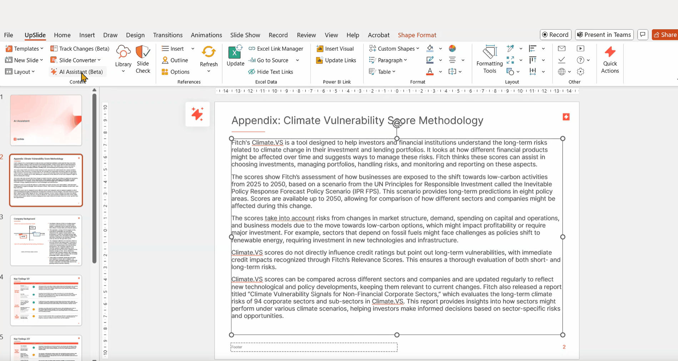Click the globe language icon
The height and width of the screenshot is (361, 678).
coord(562,72)
